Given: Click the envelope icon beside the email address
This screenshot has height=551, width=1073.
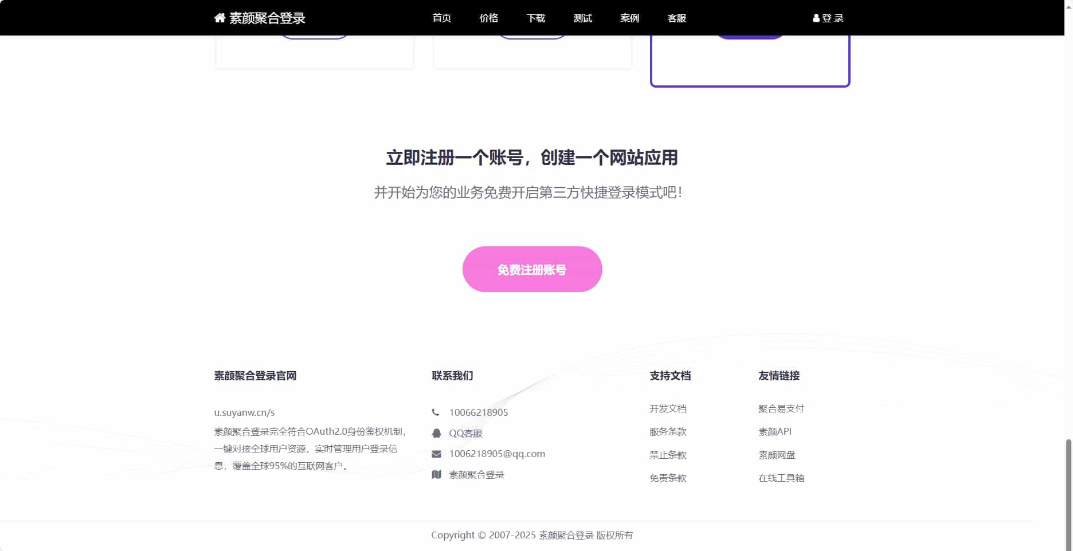Looking at the screenshot, I should coord(436,454).
